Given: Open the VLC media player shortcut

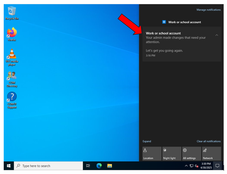Looking at the screenshot, I should (x=12, y=57).
